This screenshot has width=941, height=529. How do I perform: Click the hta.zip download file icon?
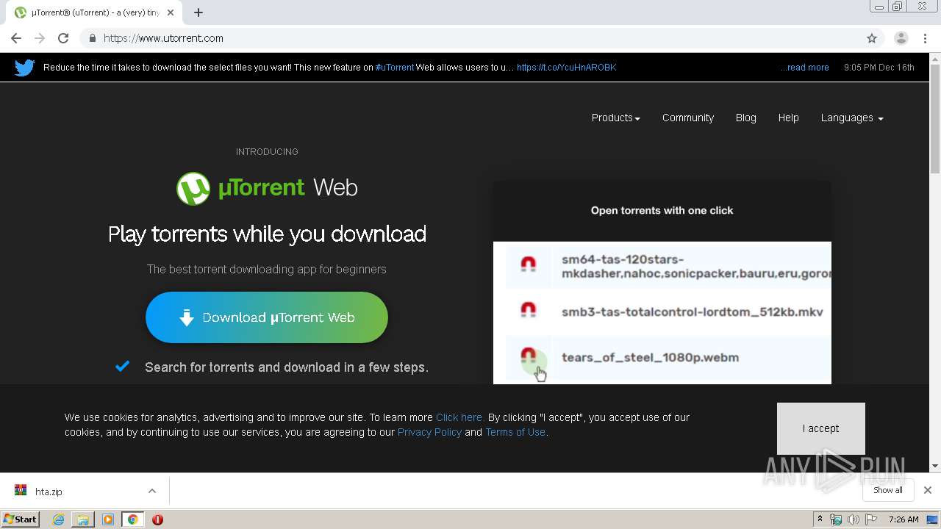[x=21, y=491]
